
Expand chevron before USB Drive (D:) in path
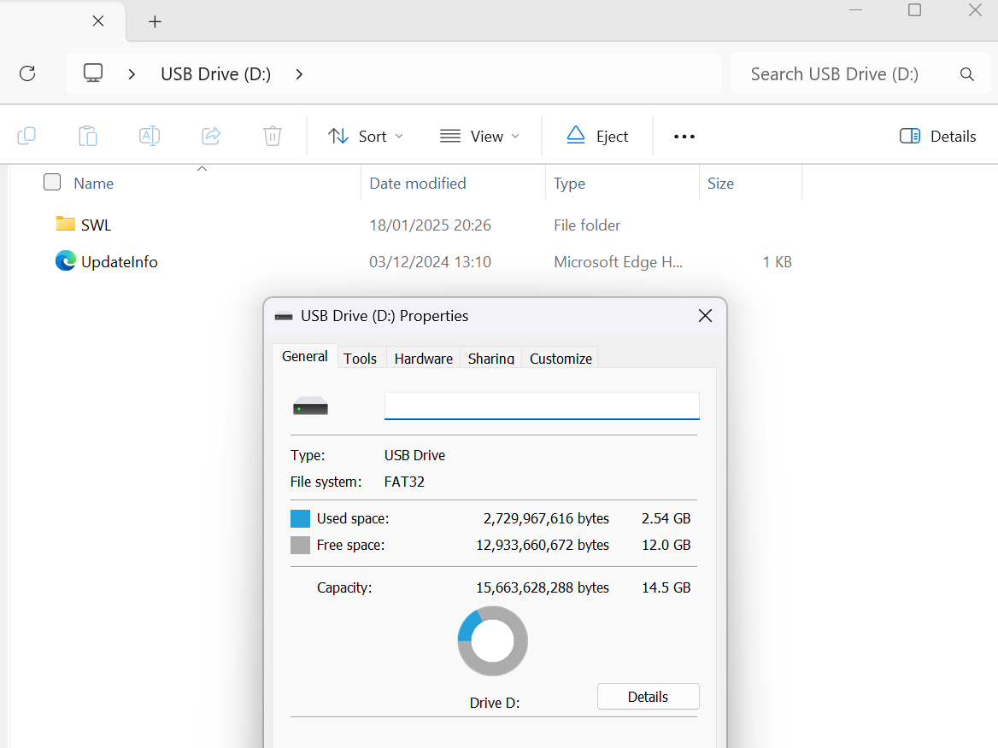pos(132,74)
